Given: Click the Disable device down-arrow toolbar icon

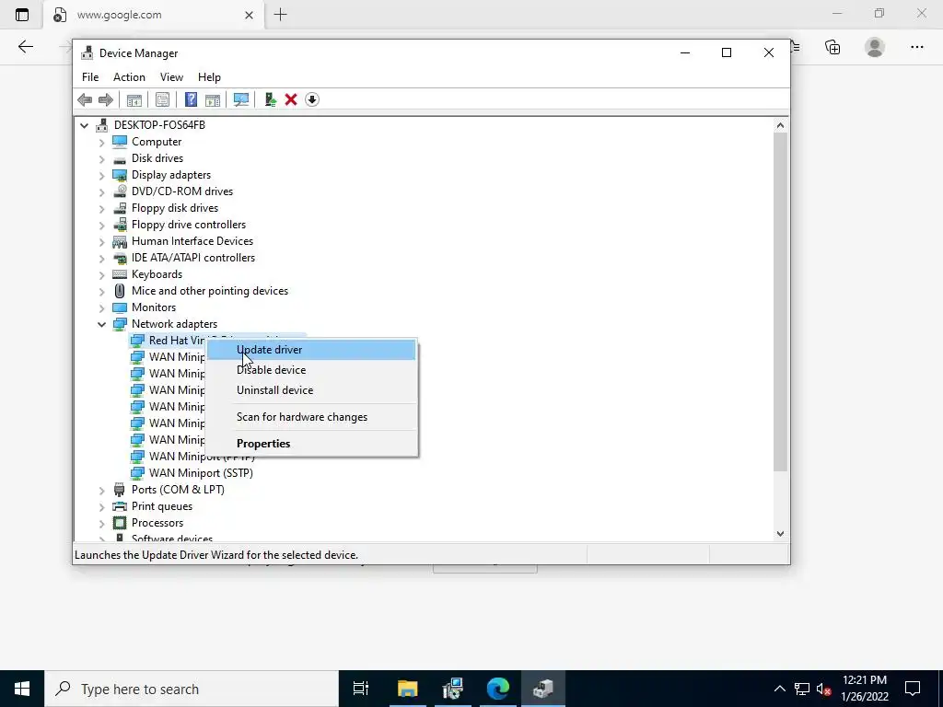Looking at the screenshot, I should pos(311,99).
